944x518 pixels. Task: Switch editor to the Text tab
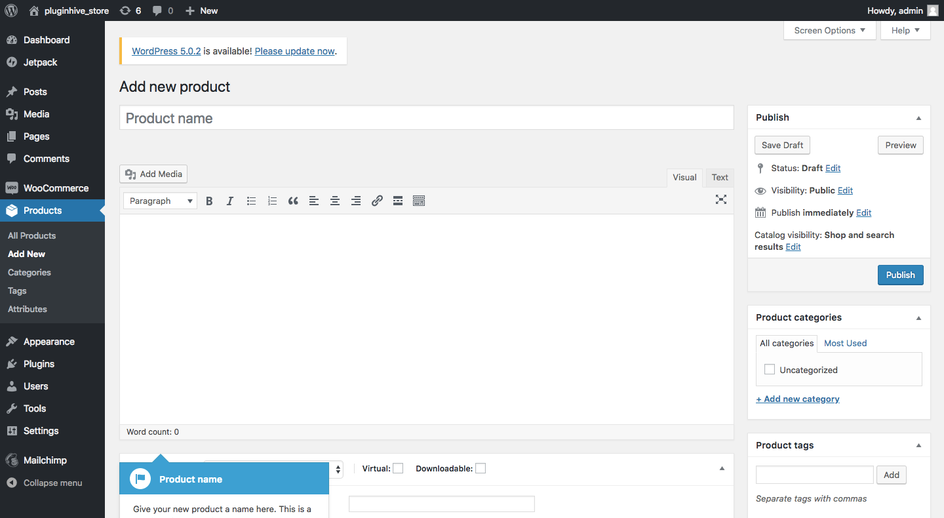[x=720, y=177]
